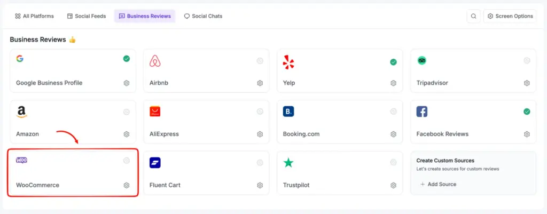Switch to Social Chats tab
This screenshot has width=547, height=214.
[203, 16]
